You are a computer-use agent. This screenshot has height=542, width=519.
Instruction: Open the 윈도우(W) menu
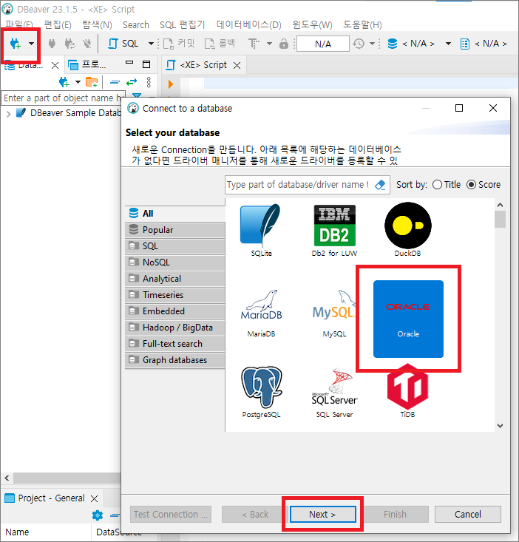[313, 25]
